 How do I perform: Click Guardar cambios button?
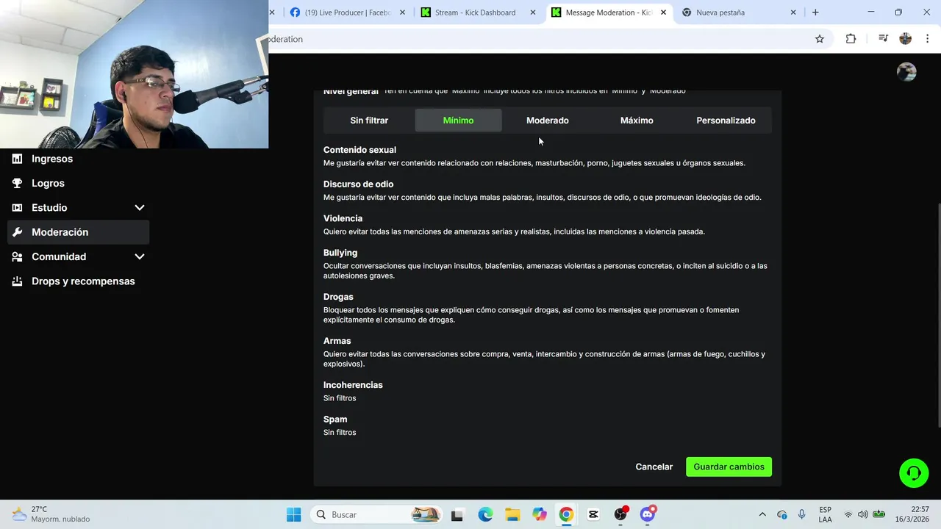coord(729,467)
